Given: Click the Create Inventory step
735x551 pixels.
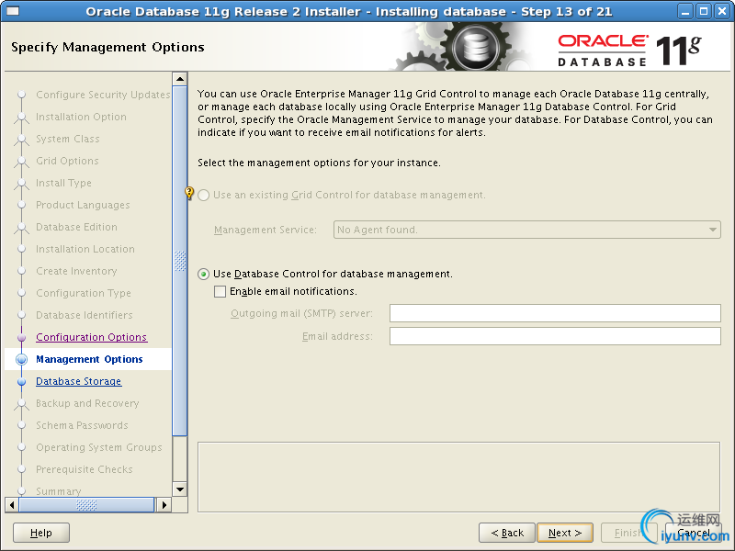Looking at the screenshot, I should pos(76,271).
